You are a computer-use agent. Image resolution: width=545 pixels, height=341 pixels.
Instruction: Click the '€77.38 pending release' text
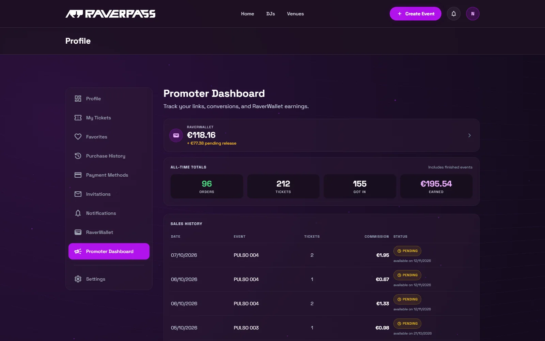212,143
